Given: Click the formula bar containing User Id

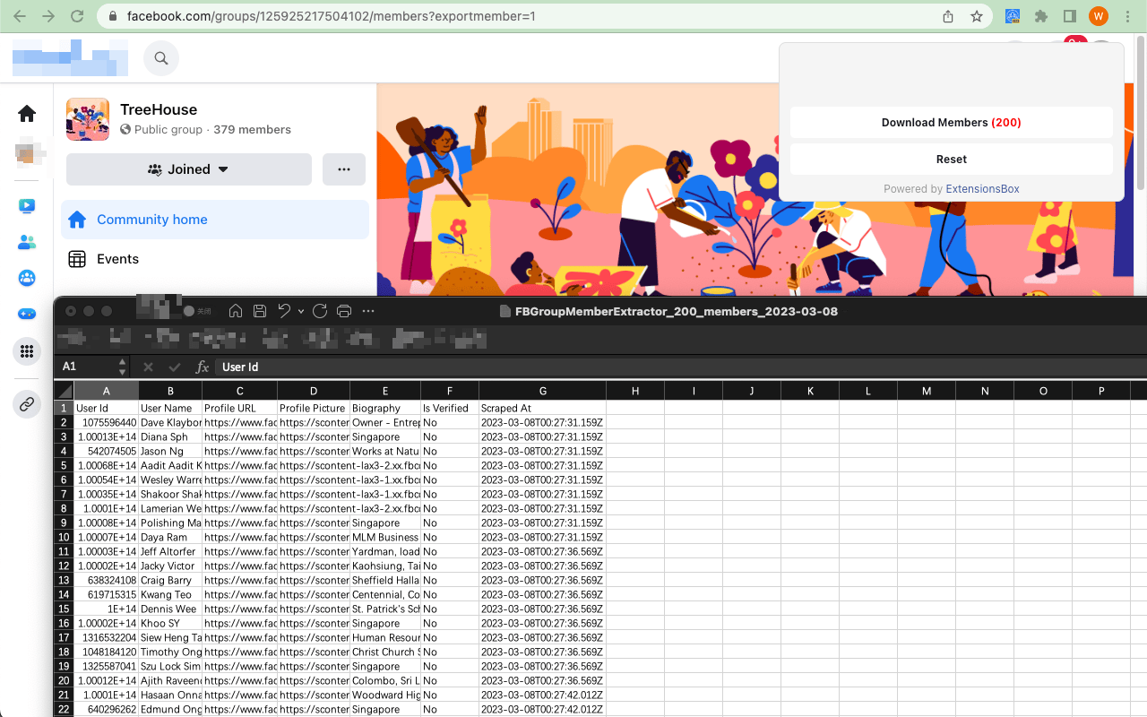Looking at the screenshot, I should click(x=627, y=367).
